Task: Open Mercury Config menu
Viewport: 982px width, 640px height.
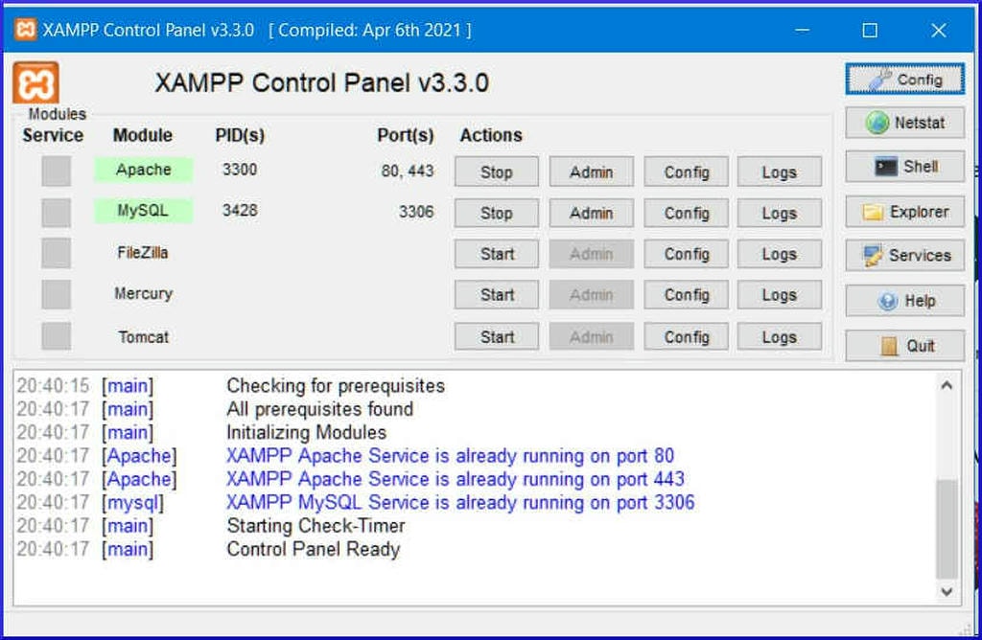Action: pyautogui.click(x=687, y=294)
